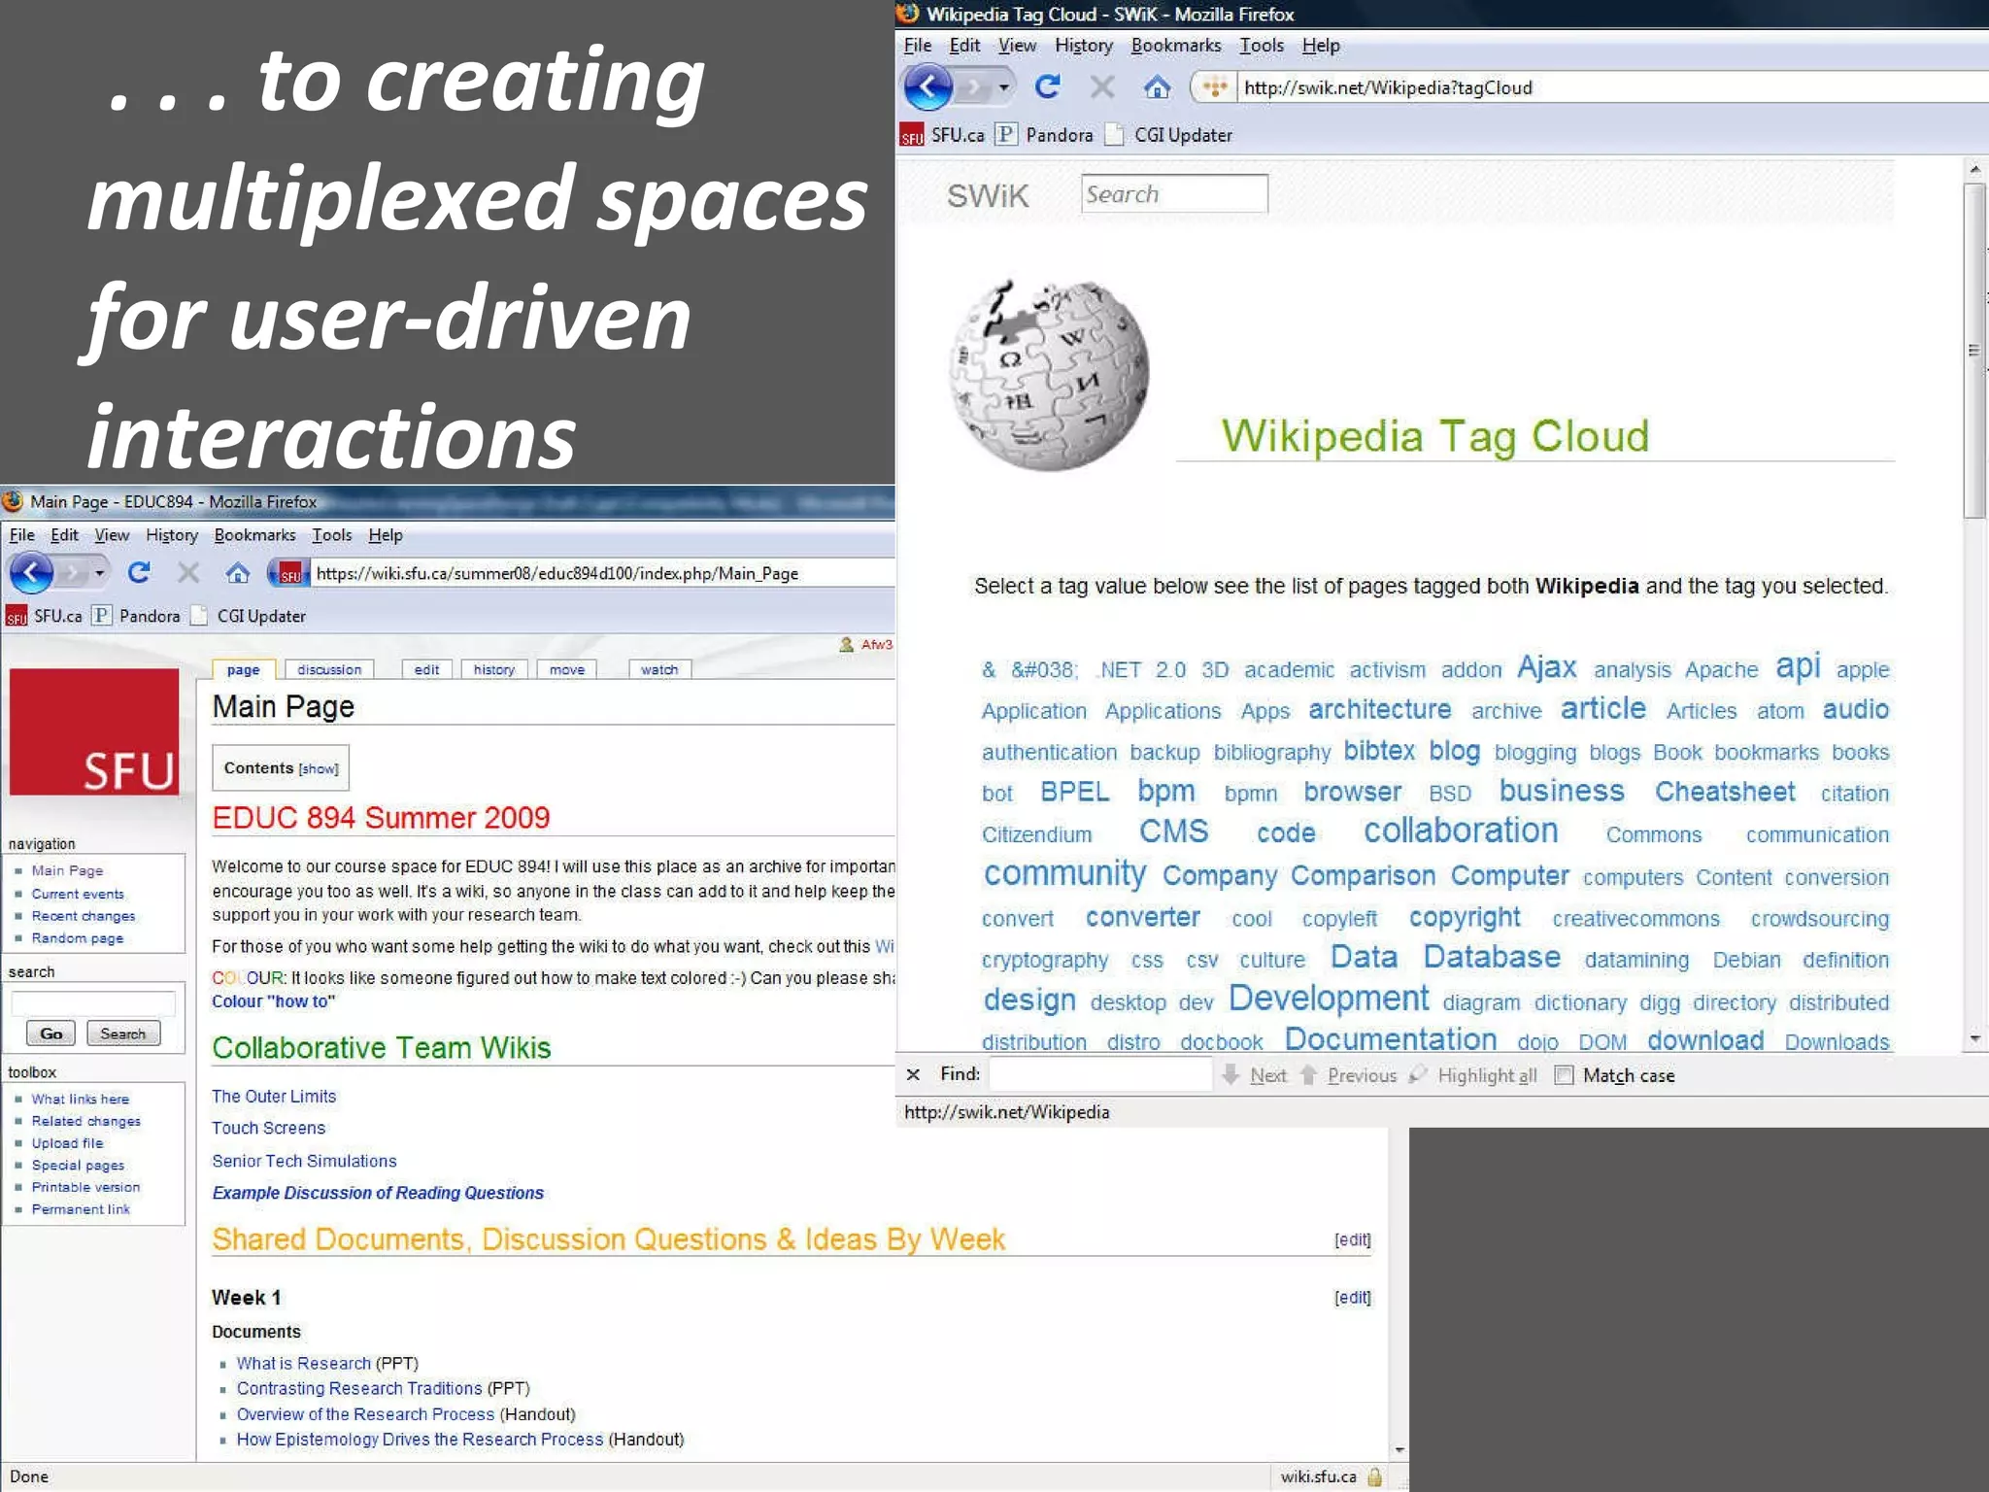This screenshot has width=1989, height=1492.
Task: Open Pandora bookmark in Tag Cloud window
Action: coord(1045,135)
